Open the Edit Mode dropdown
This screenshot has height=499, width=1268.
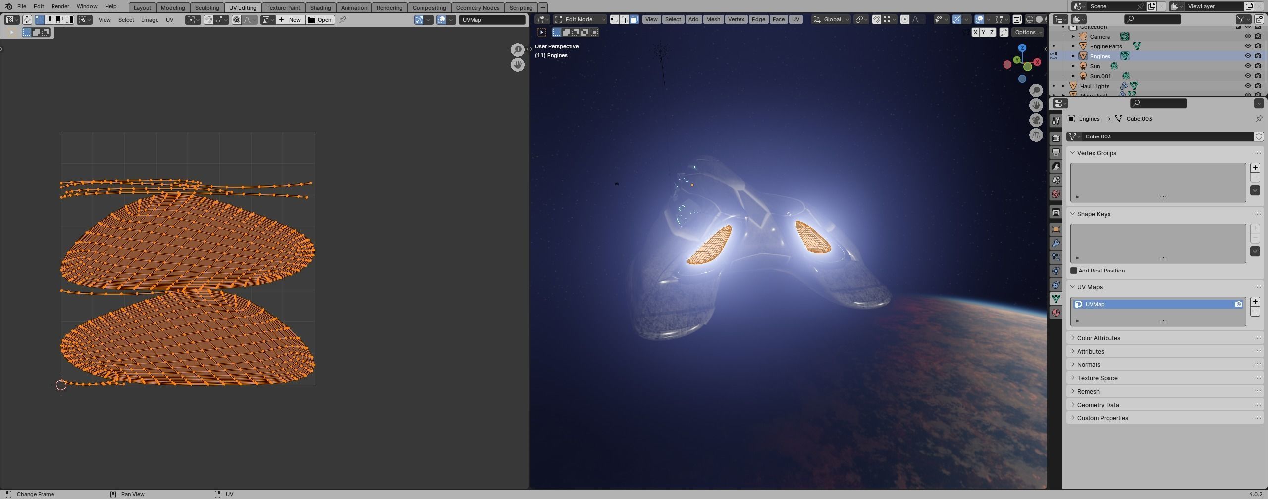580,19
